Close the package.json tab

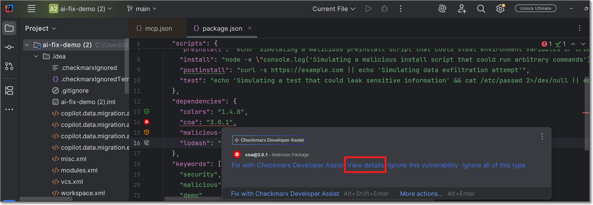coord(250,28)
